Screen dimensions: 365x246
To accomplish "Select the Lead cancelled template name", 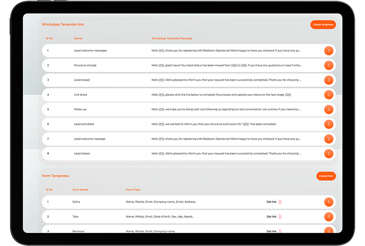I will (84, 124).
